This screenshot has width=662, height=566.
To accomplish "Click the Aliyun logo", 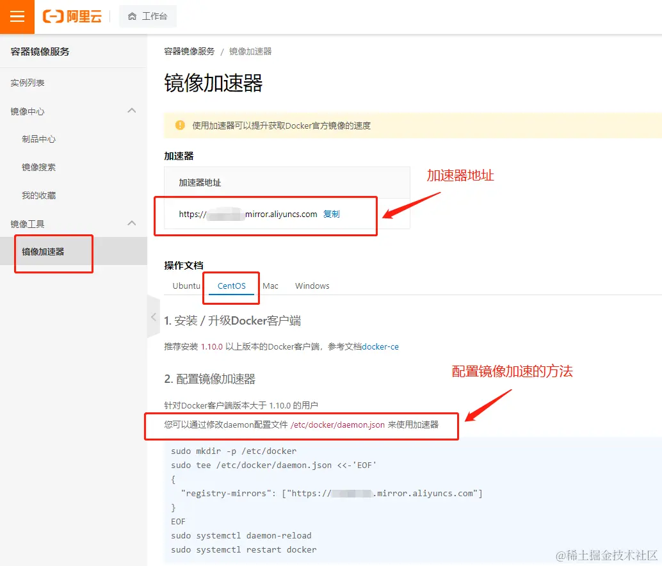I will tap(72, 17).
